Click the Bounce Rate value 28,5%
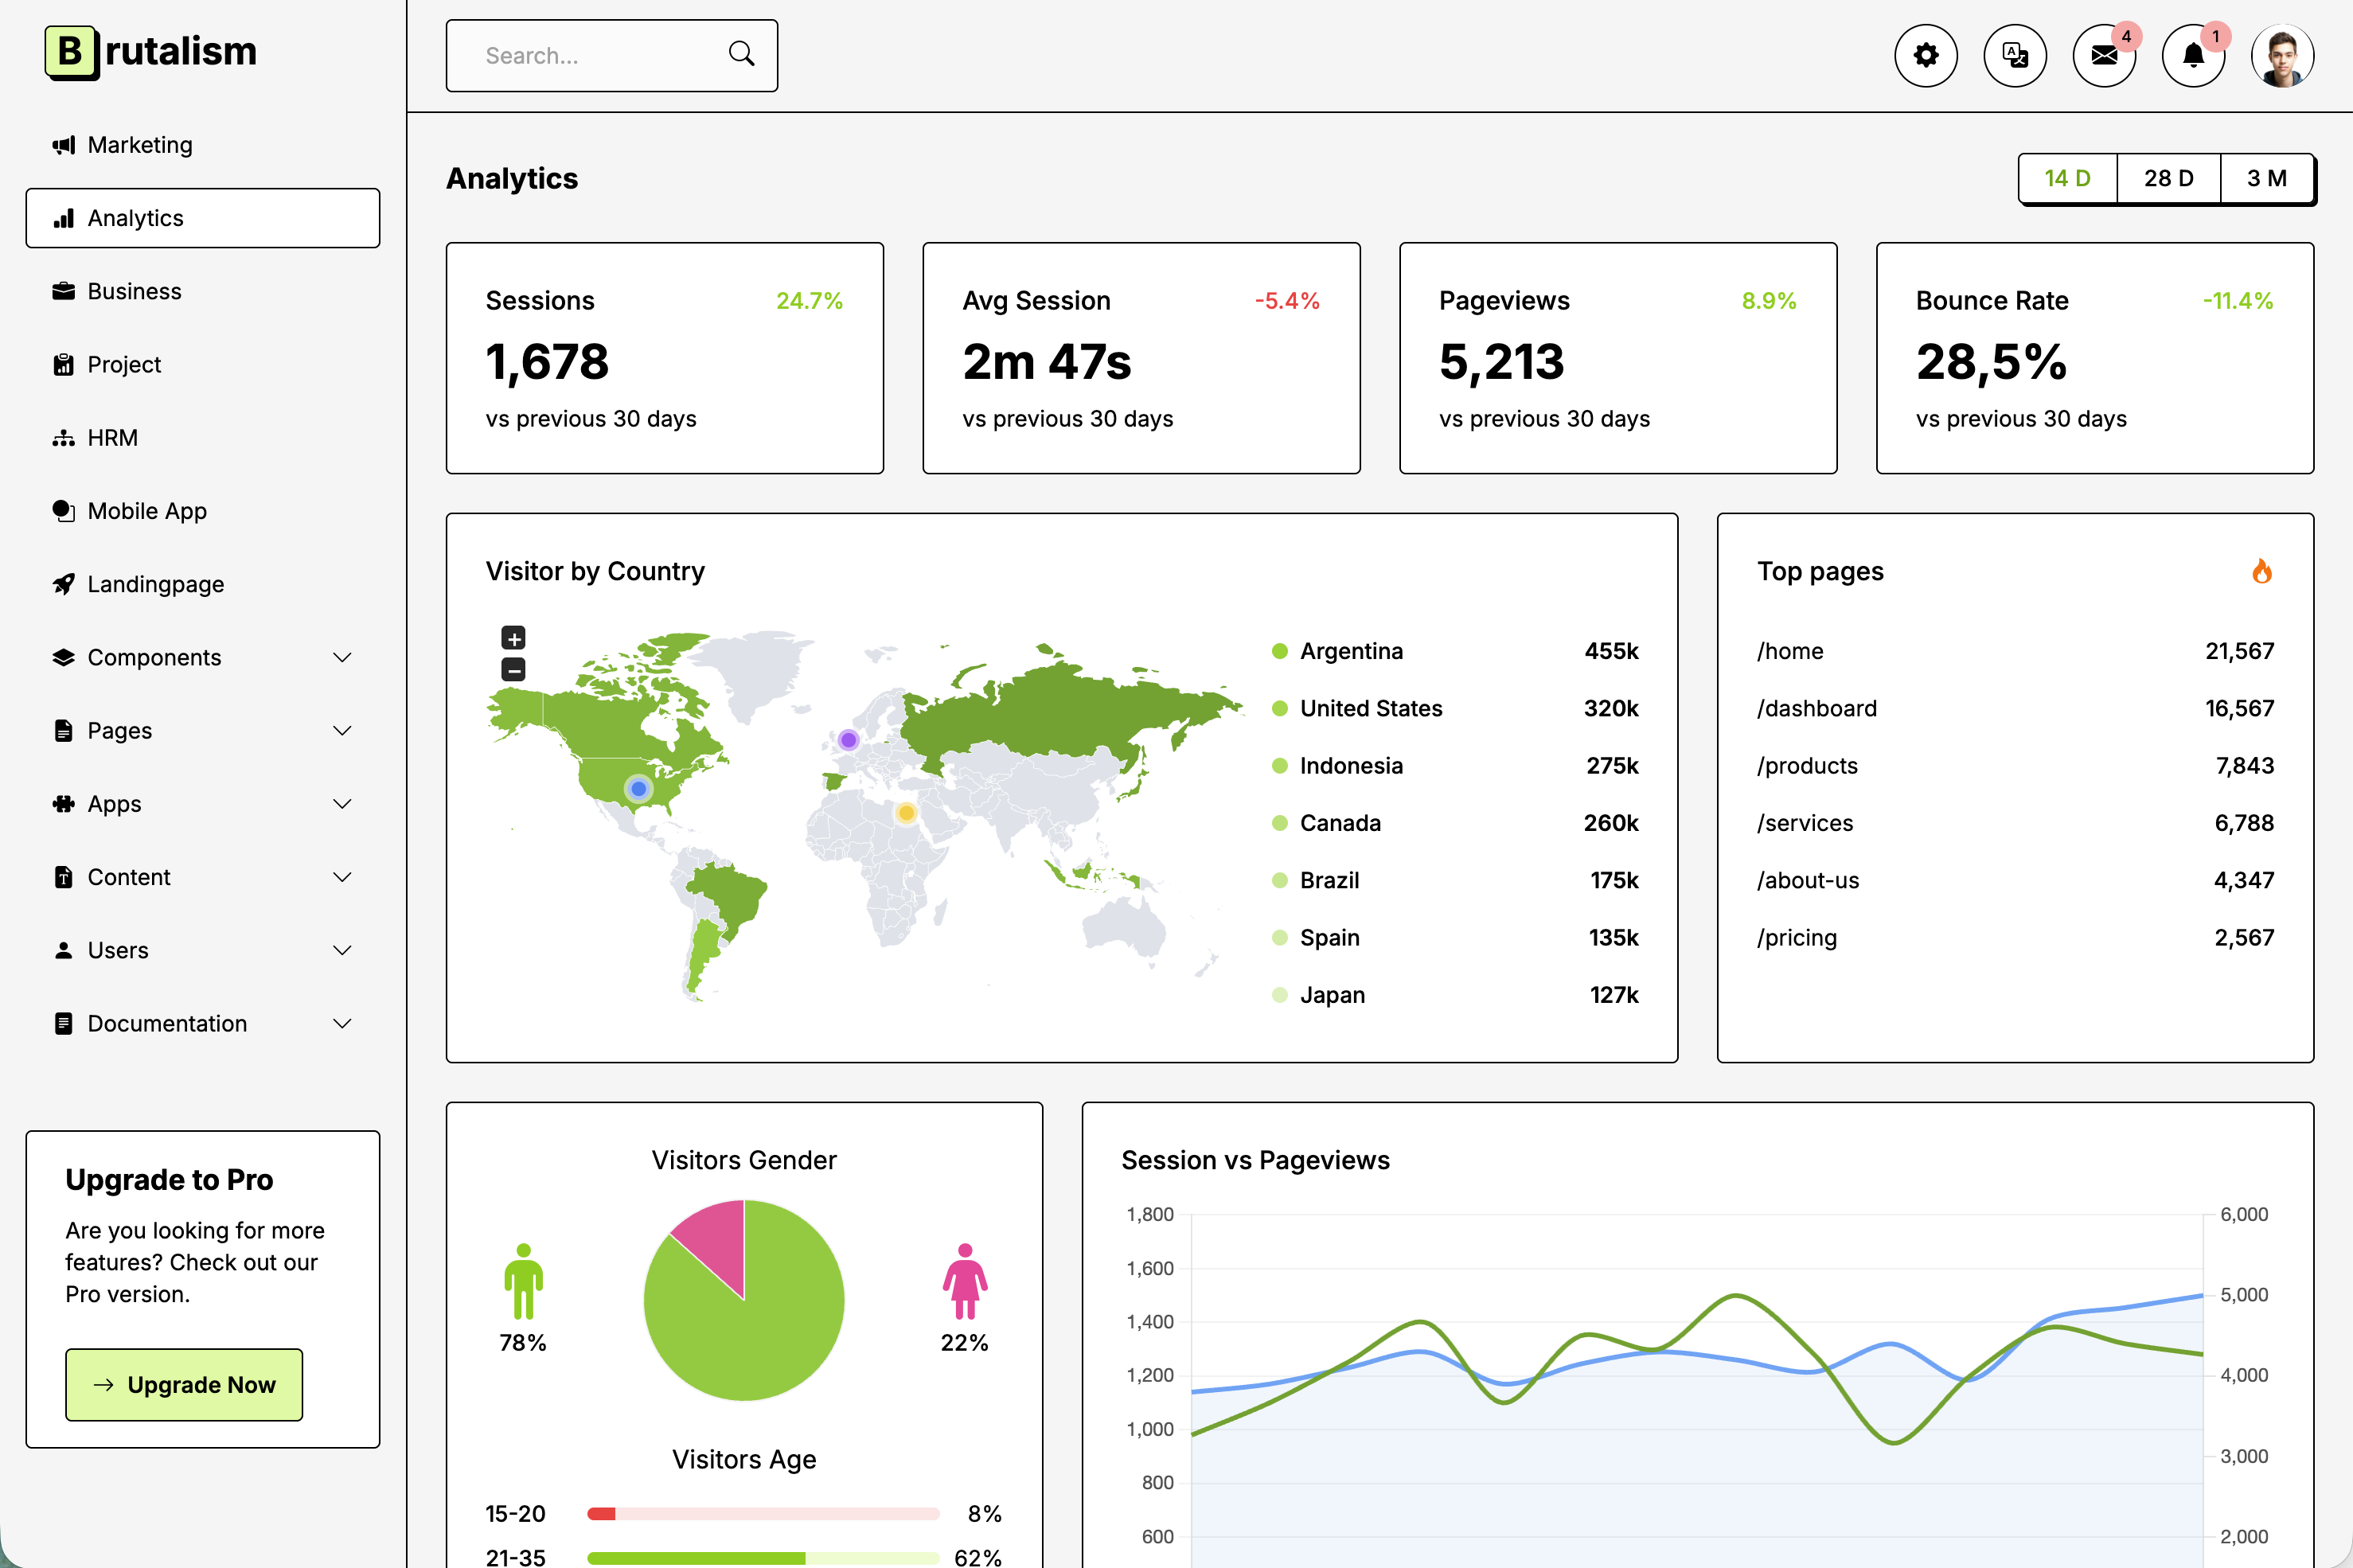The image size is (2353, 1568). point(1991,362)
